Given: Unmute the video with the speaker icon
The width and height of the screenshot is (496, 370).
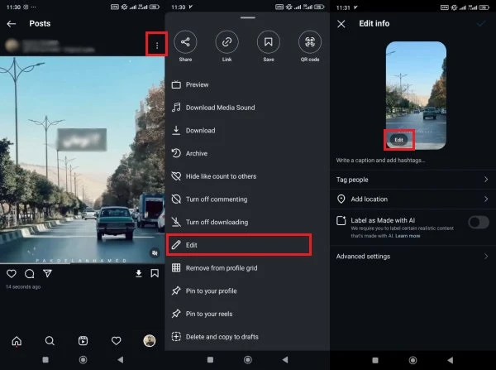Looking at the screenshot, I should (x=155, y=252).
